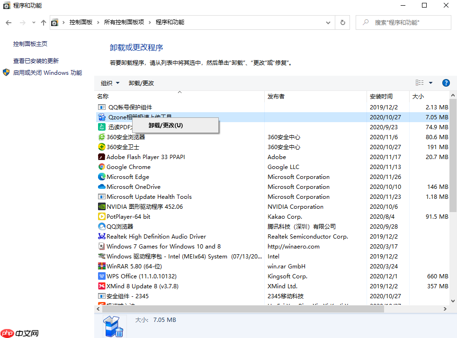This screenshot has width=457, height=338.
Task: Click the 360安全卫士 icon
Action: point(101,147)
